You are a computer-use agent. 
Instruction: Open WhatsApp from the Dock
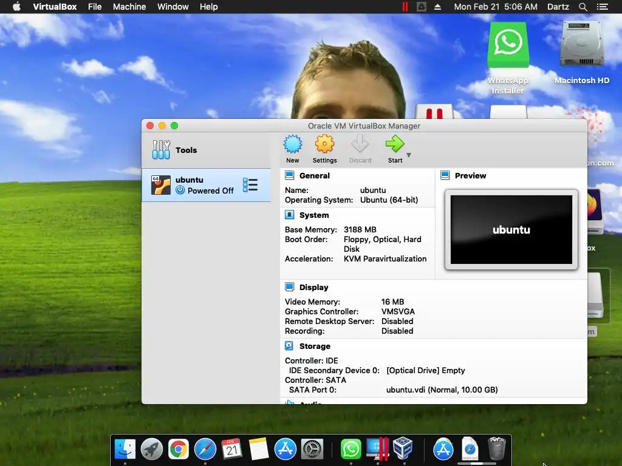(x=350, y=449)
